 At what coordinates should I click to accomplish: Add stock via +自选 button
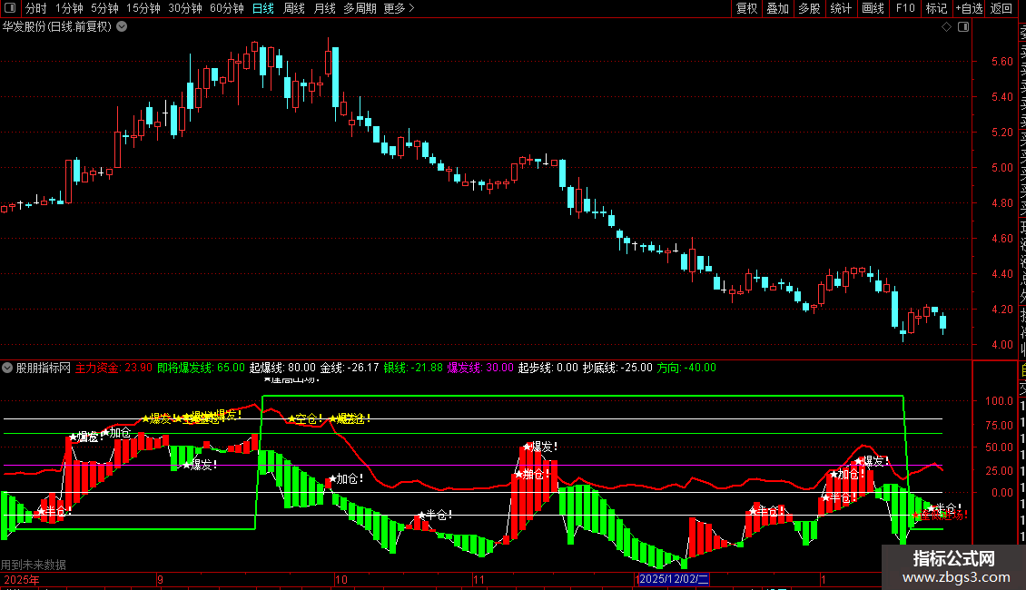(x=970, y=8)
